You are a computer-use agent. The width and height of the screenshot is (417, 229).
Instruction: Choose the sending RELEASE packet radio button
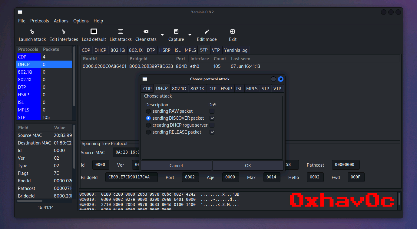point(148,132)
